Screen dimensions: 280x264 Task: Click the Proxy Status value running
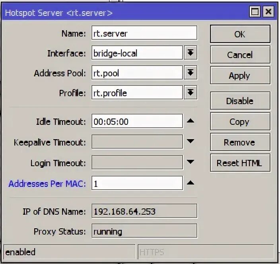tap(144, 231)
